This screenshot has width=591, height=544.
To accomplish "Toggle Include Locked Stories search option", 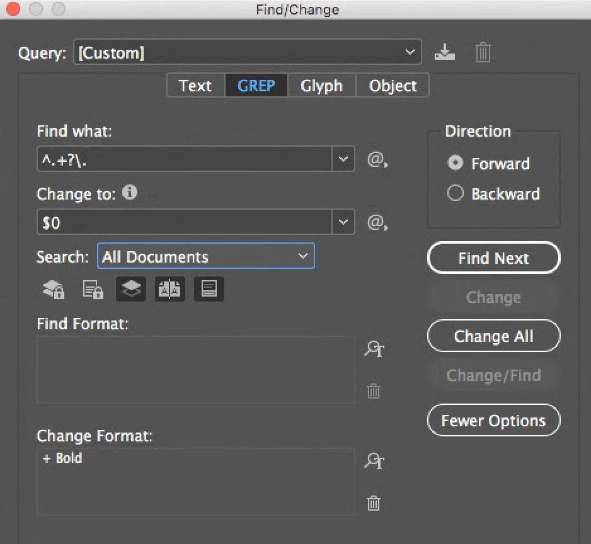I will click(x=93, y=289).
